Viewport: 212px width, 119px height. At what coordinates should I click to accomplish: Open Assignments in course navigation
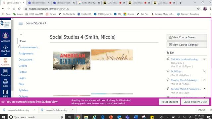[26, 54]
